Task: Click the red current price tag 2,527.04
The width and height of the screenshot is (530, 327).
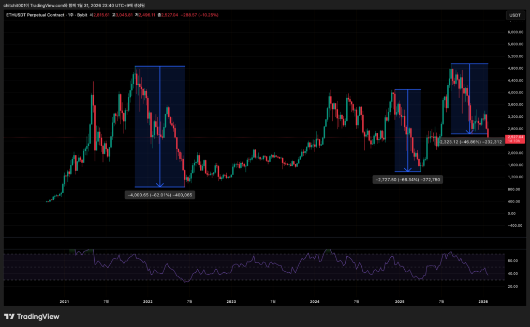Action: [x=516, y=137]
